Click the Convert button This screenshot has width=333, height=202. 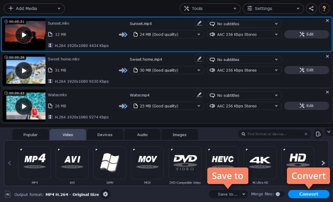pos(308,194)
